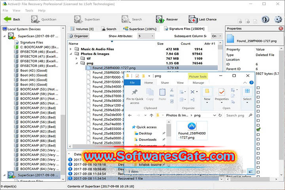The image size is (285, 190).
Task: Start a QuickScan from the toolbar
Action: 44,19
